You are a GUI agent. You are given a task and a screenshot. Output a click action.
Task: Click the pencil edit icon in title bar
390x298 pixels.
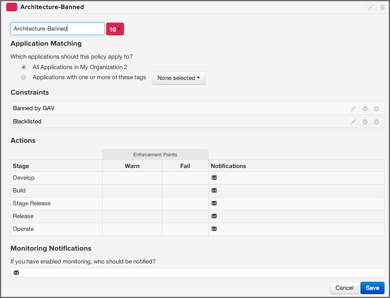tap(371, 7)
